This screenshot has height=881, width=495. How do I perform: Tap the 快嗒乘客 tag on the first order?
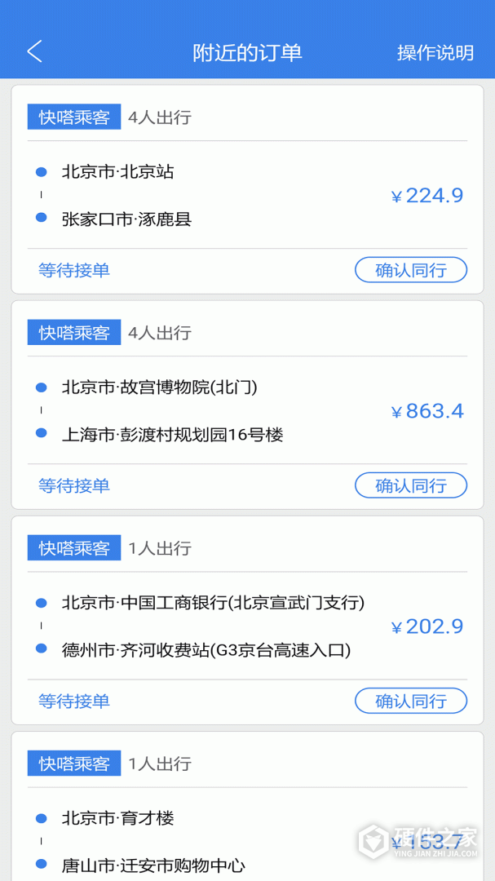[x=73, y=117]
